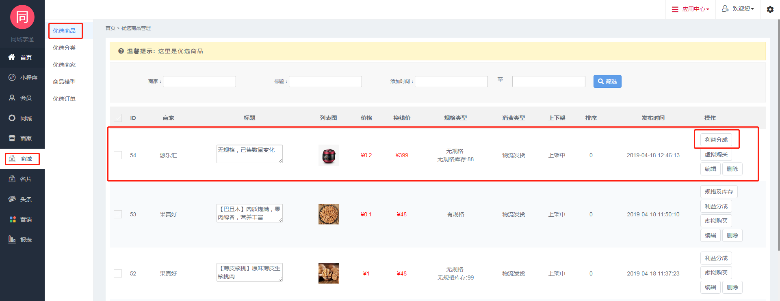Click the 悠乐汇 merchant cell

pos(168,155)
